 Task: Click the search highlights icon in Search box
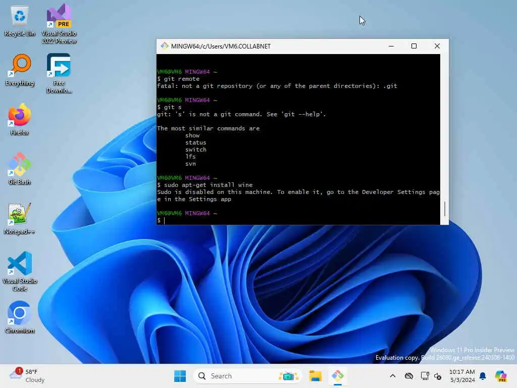[288, 376]
